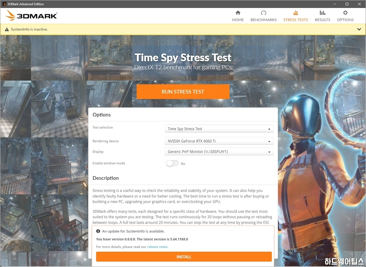Click the Test selection label
The height and width of the screenshot is (267, 366).
(x=103, y=127)
